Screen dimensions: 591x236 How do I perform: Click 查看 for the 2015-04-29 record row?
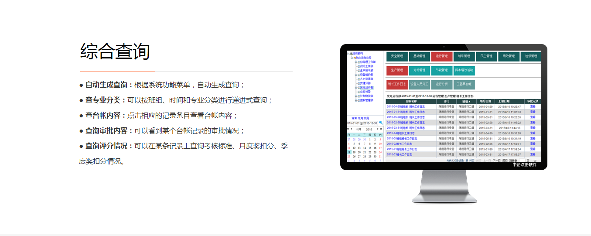point(533,106)
